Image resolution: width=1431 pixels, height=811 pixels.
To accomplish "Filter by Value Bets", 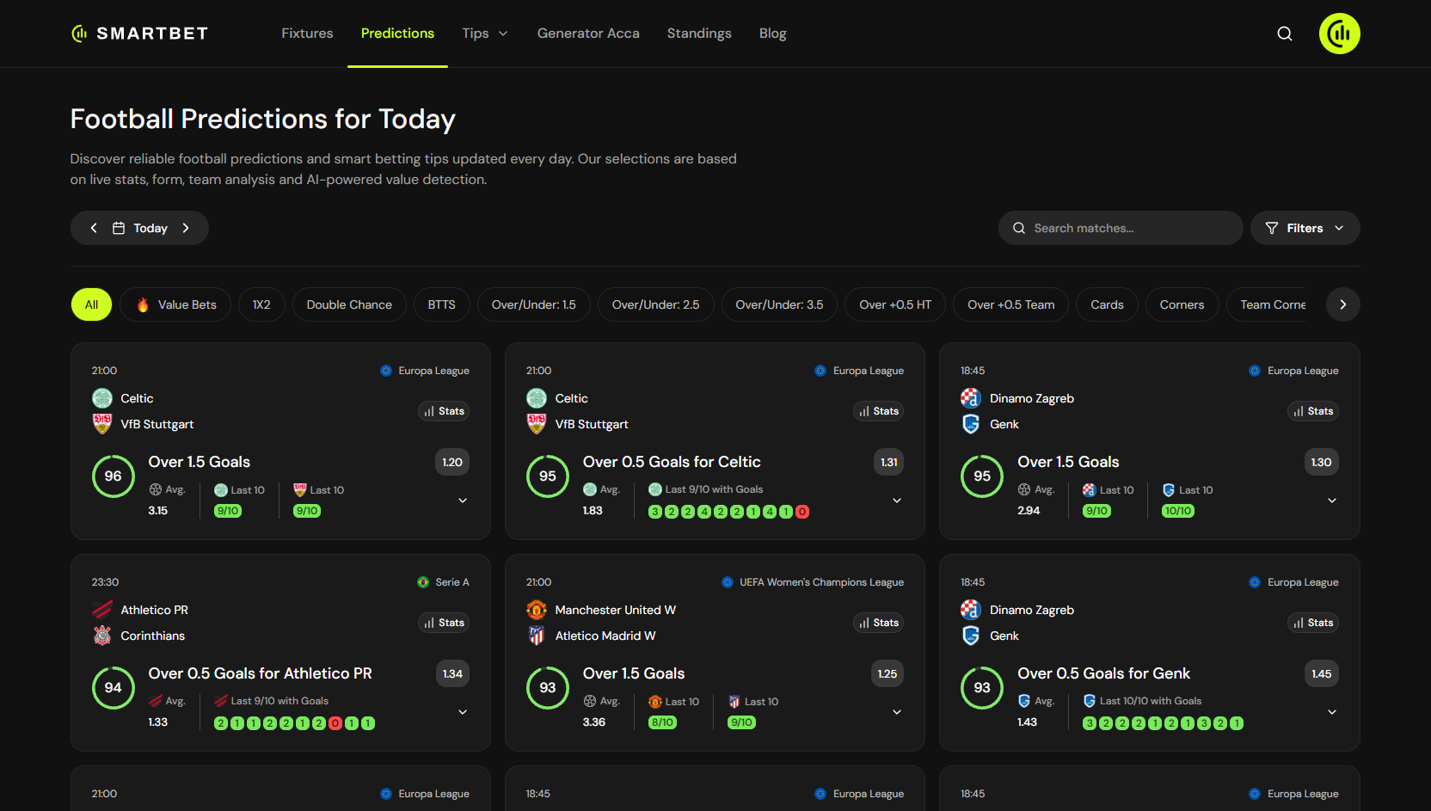I will pyautogui.click(x=175, y=304).
